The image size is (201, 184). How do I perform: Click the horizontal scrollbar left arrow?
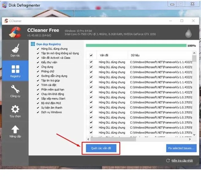pos(88,139)
